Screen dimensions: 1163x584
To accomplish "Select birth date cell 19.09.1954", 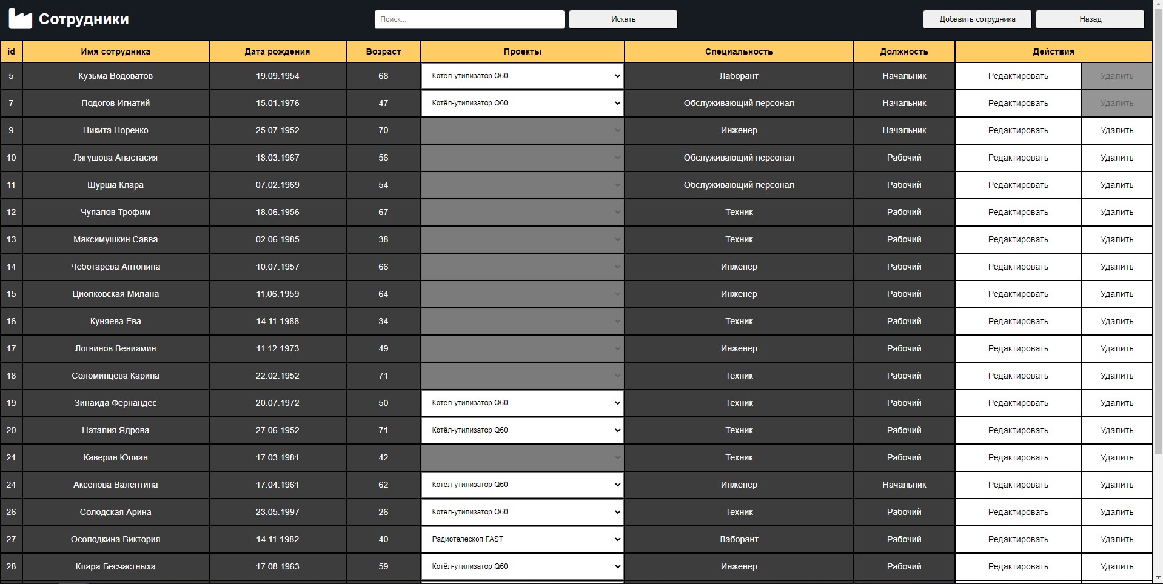I will pos(277,76).
